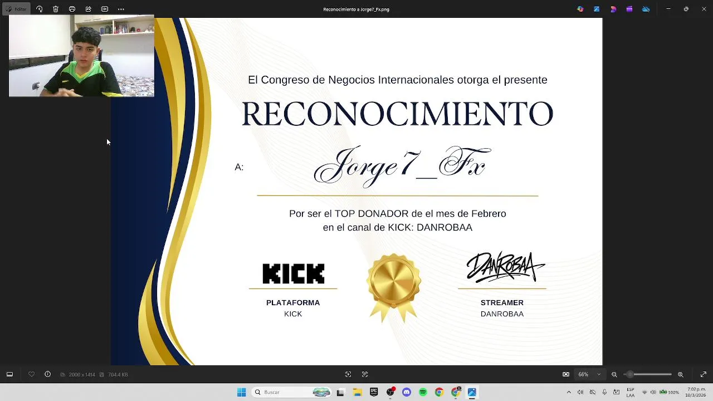Open Epic Games launcher on taskbar
Image resolution: width=713 pixels, height=401 pixels.
click(x=374, y=392)
